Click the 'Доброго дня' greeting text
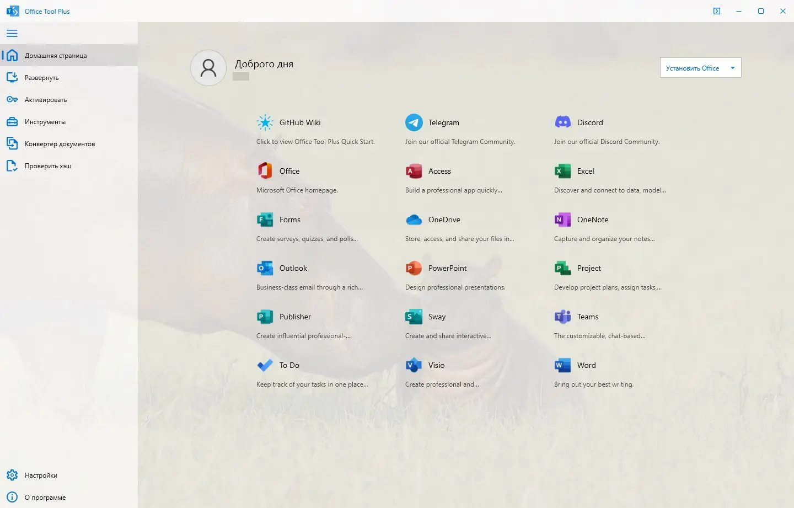This screenshot has height=508, width=794. point(264,64)
